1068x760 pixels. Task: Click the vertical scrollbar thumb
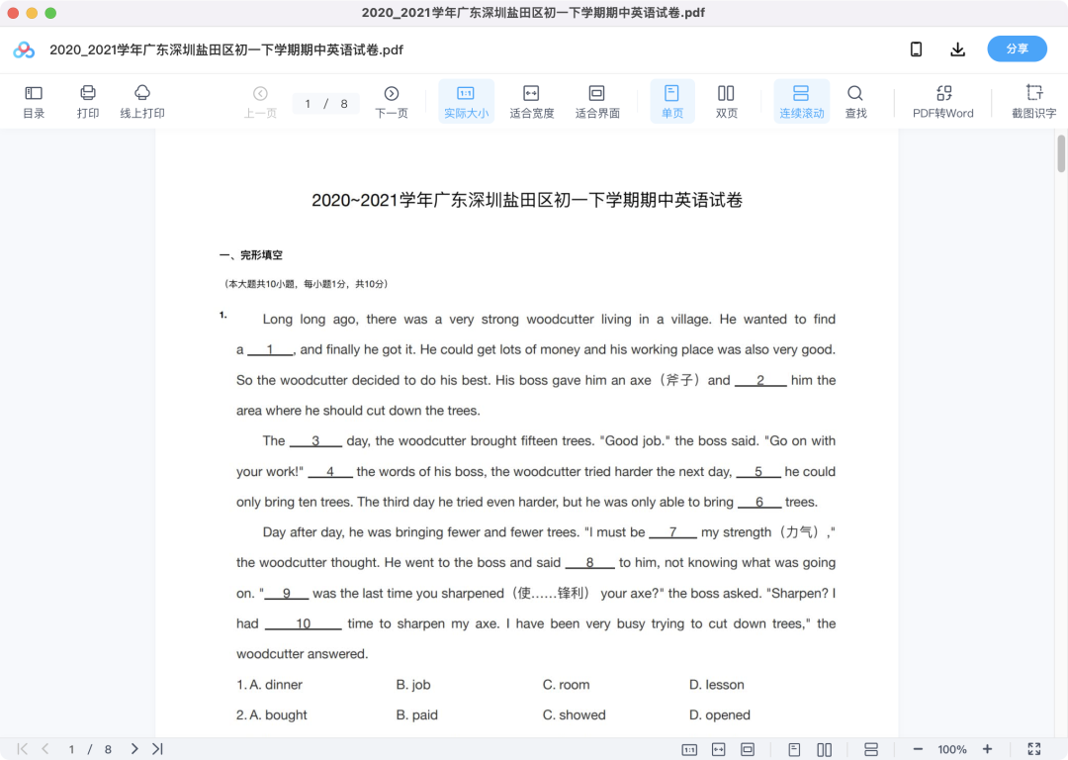pos(1060,153)
